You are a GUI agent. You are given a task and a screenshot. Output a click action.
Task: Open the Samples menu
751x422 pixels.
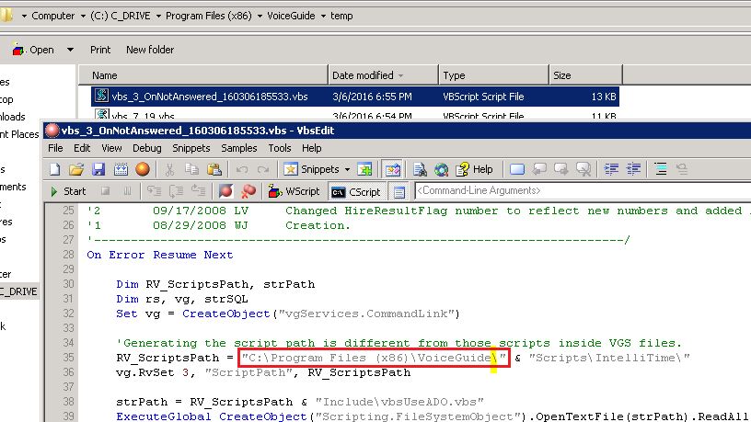pyautogui.click(x=239, y=148)
